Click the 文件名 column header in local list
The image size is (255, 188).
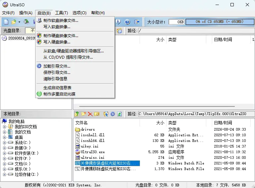106,123
